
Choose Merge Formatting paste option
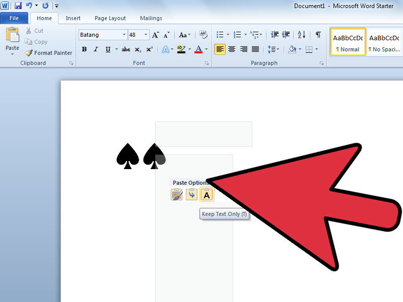192,195
